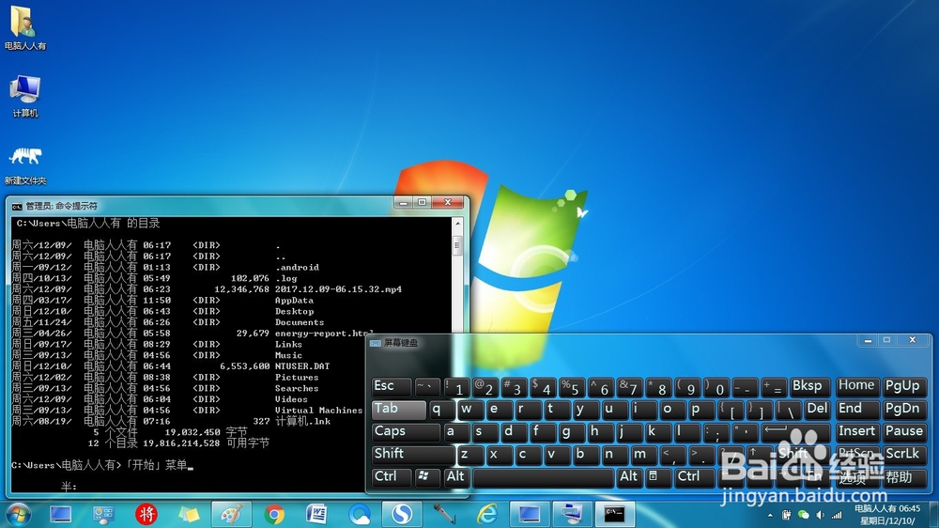Click the Command Prompt scrollbar thumb
Image resolution: width=939 pixels, height=528 pixels.
458,246
